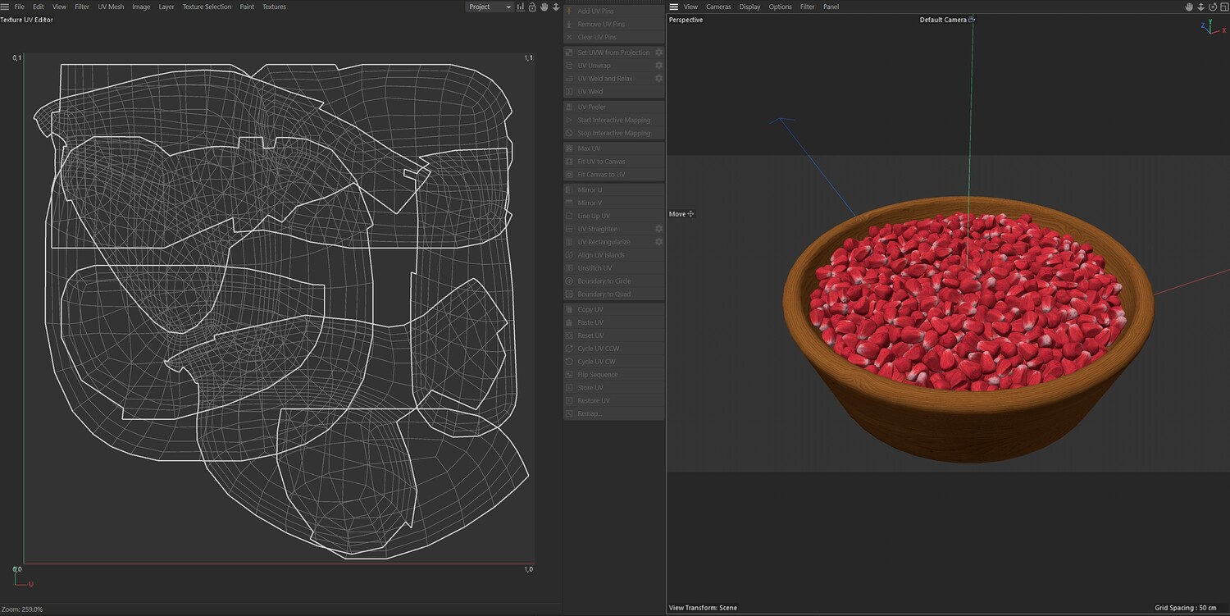This screenshot has width=1230, height=616.
Task: Open the Project dropdown in UV editor
Action: [x=490, y=7]
